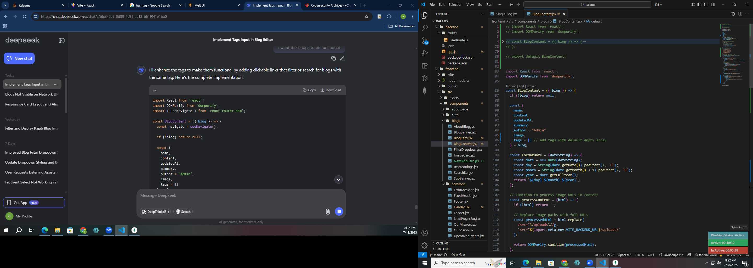753x268 pixels.
Task: Open Explorer views and more actions ellipsis
Action: click(482, 14)
